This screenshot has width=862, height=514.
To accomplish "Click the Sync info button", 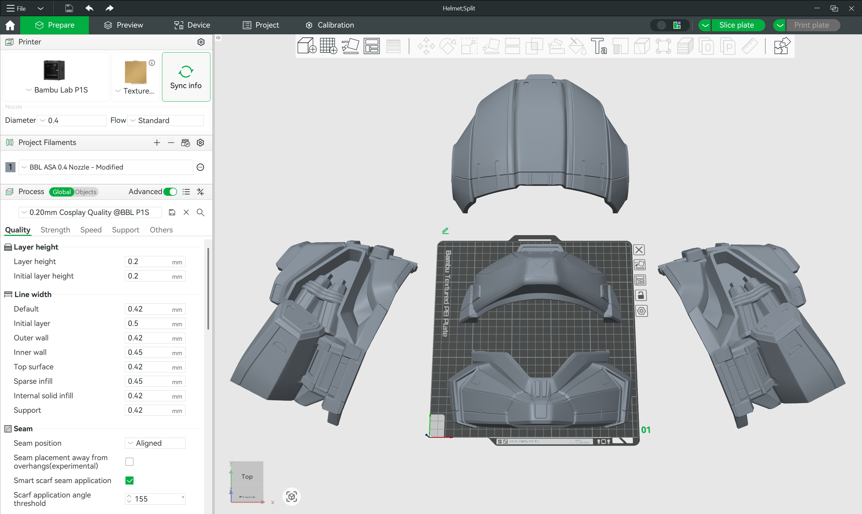I will (x=186, y=77).
